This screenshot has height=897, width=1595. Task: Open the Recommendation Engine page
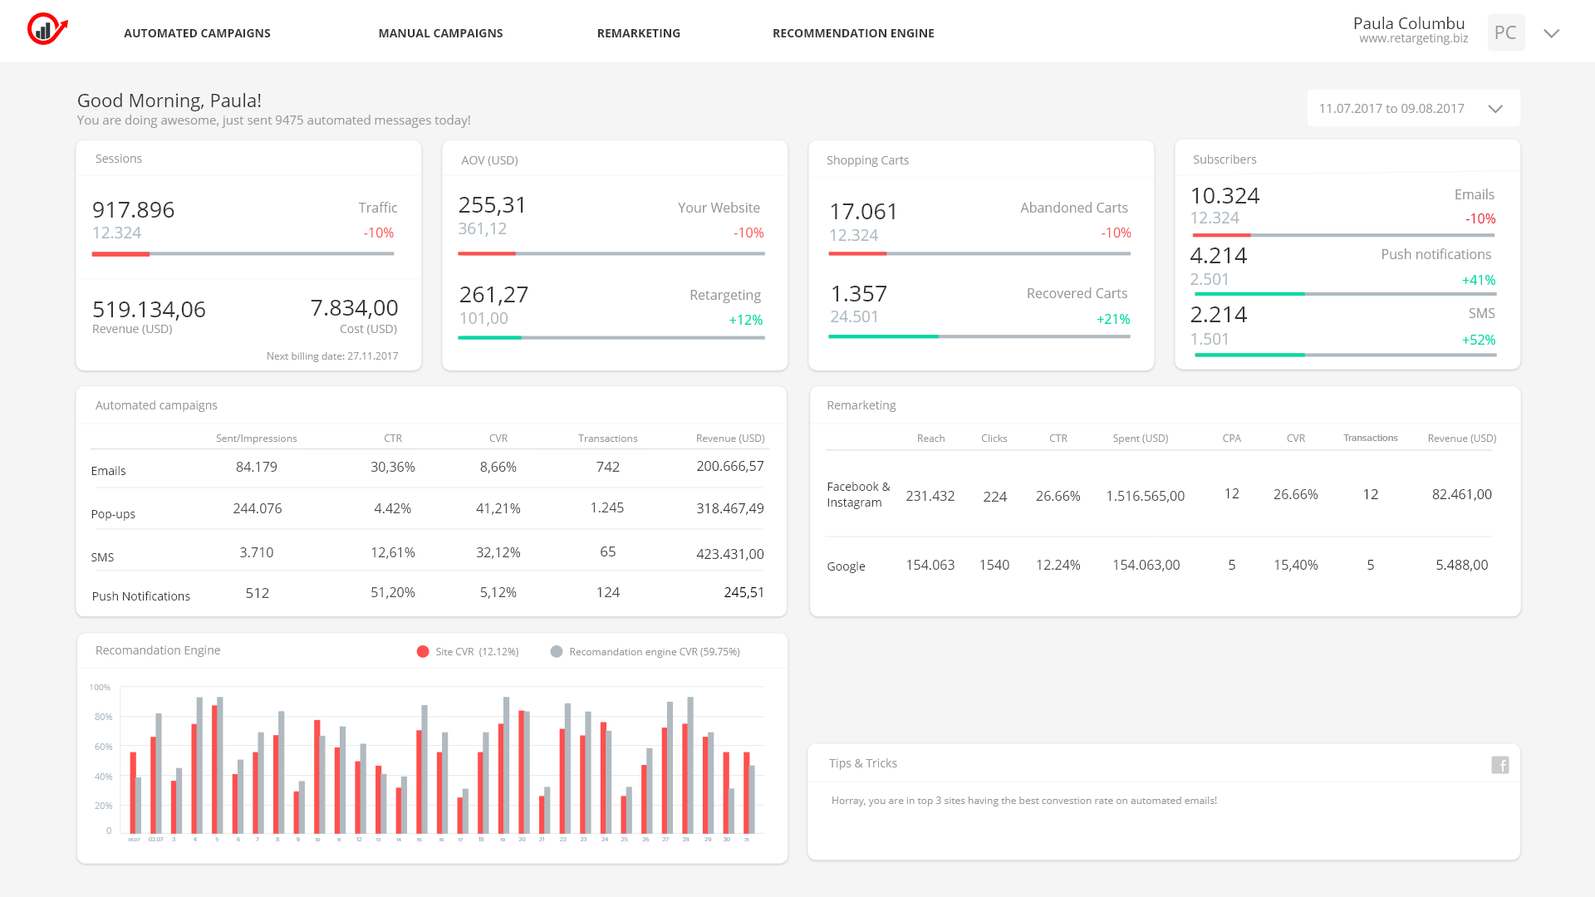coord(853,33)
